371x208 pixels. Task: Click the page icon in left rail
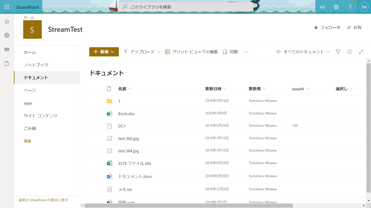[x=7, y=63]
